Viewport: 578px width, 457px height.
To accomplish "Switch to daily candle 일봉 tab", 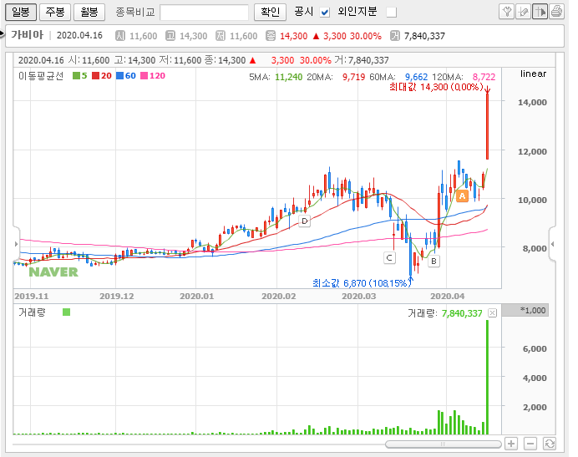I will [21, 12].
